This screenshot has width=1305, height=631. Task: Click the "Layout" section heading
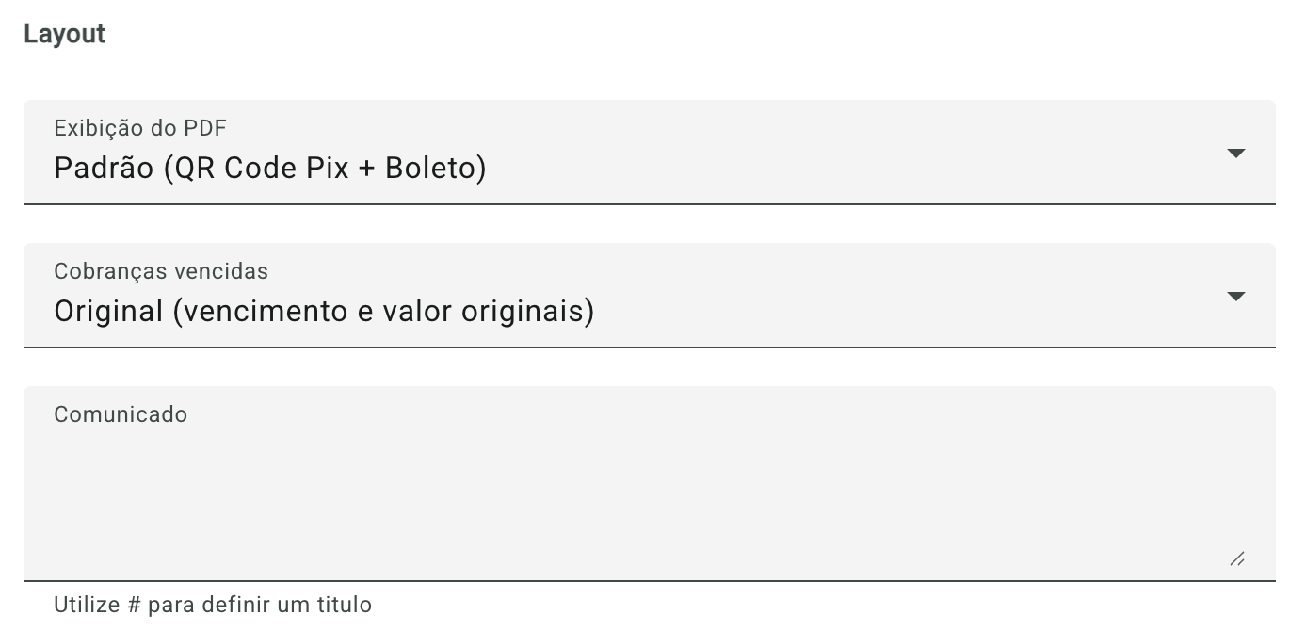[x=64, y=34]
